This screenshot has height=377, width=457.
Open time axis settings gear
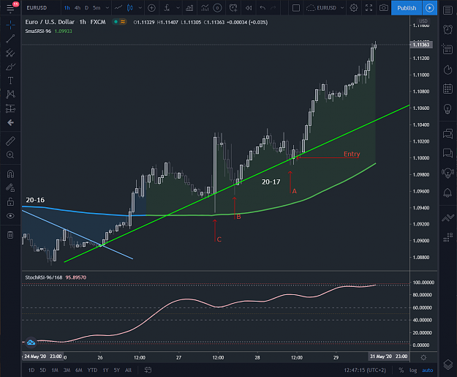423,357
